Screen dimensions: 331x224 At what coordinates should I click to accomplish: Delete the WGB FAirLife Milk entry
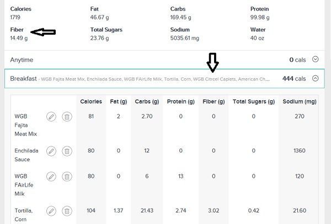click(x=67, y=177)
